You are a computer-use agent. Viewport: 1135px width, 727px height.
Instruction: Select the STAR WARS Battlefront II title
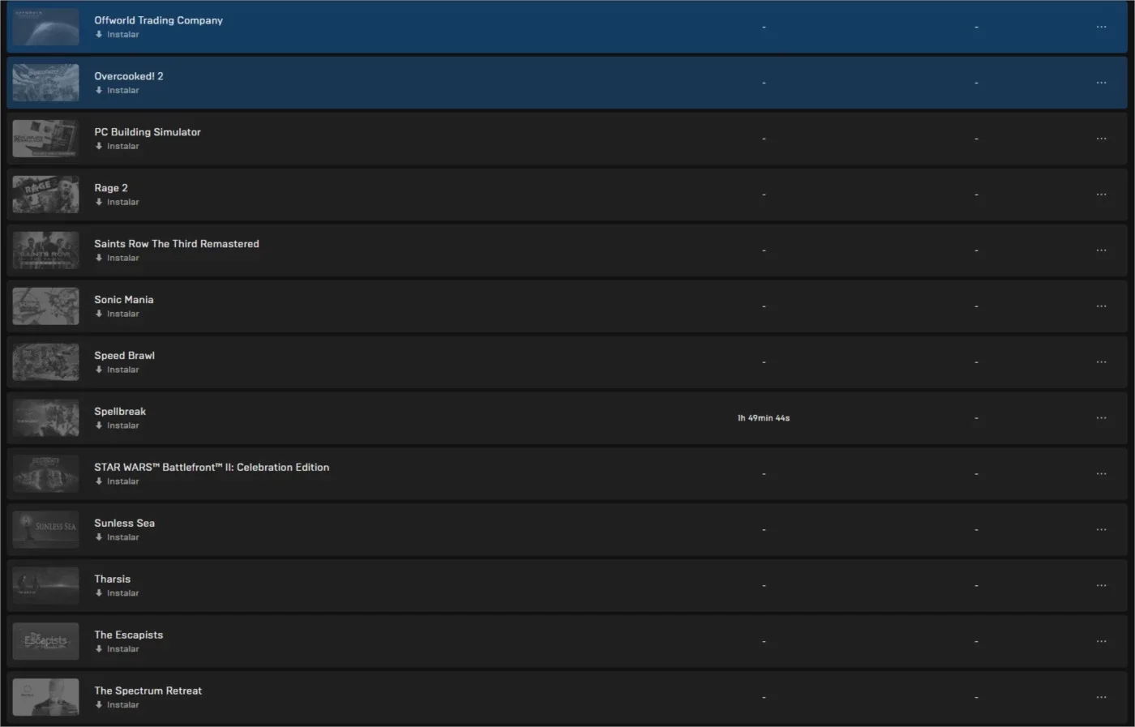(x=212, y=468)
